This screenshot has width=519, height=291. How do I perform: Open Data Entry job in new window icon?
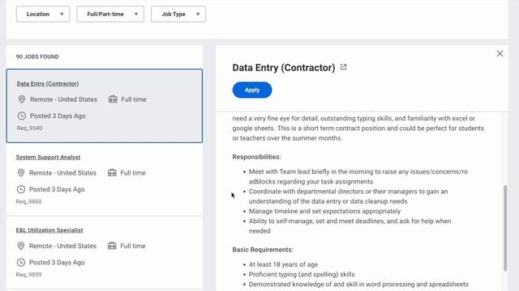(x=343, y=67)
